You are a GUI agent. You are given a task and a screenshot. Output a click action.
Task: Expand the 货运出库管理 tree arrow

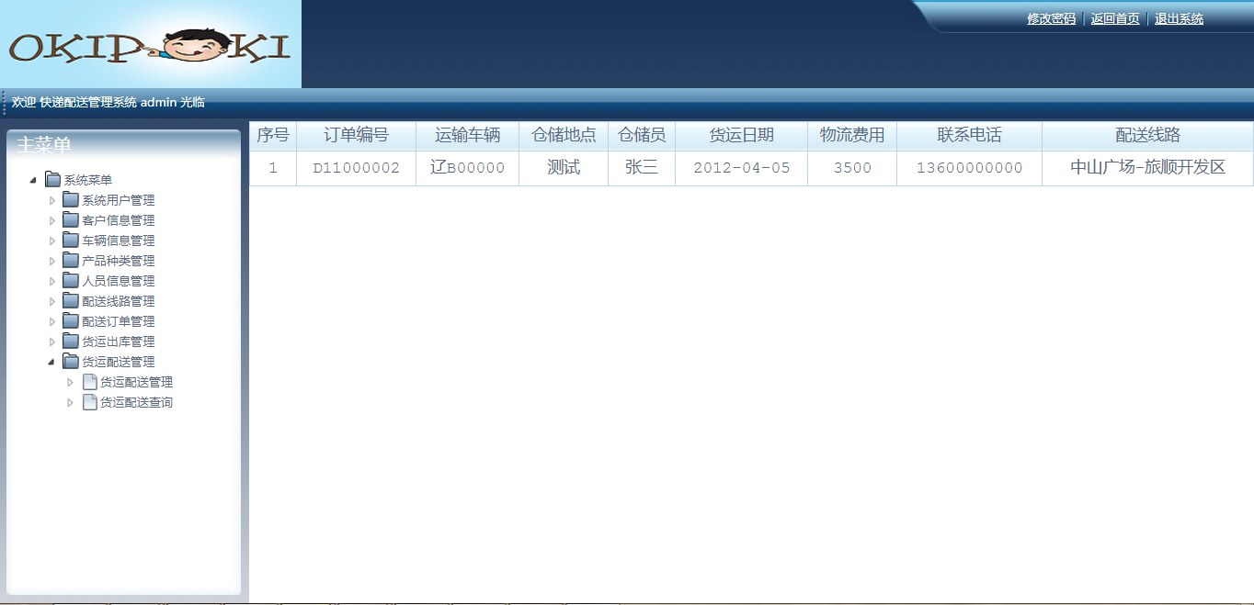[52, 342]
